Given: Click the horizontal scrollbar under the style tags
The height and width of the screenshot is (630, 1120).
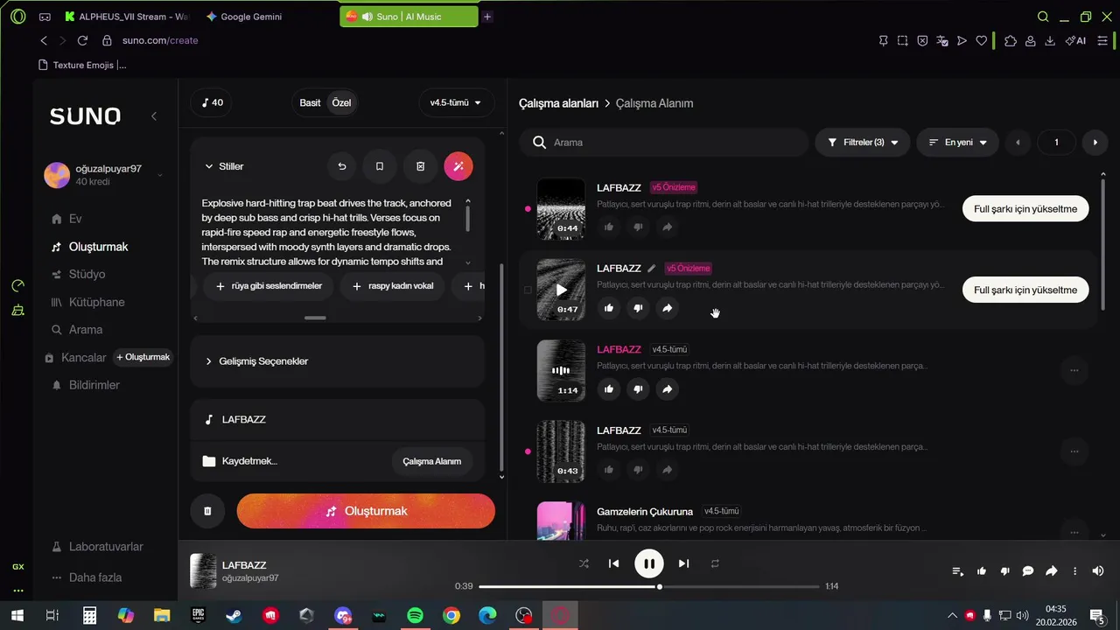Looking at the screenshot, I should tap(315, 318).
